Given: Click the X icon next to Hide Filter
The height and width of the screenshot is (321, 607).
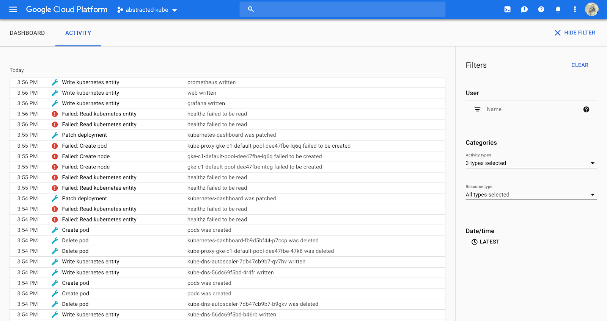Looking at the screenshot, I should (557, 33).
